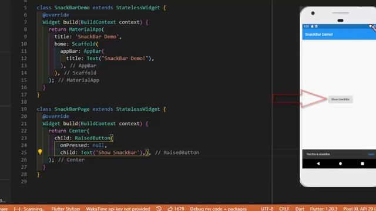376x211 pixels.
Task: Click line number 18 in the gutter
Action: pos(24,102)
